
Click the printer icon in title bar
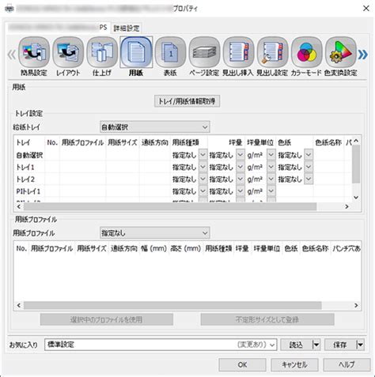(9, 9)
